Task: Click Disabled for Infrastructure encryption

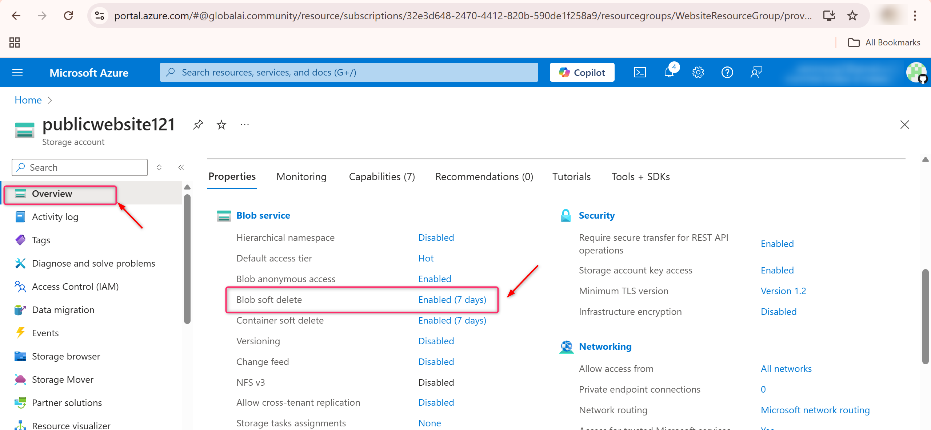Action: 779,312
